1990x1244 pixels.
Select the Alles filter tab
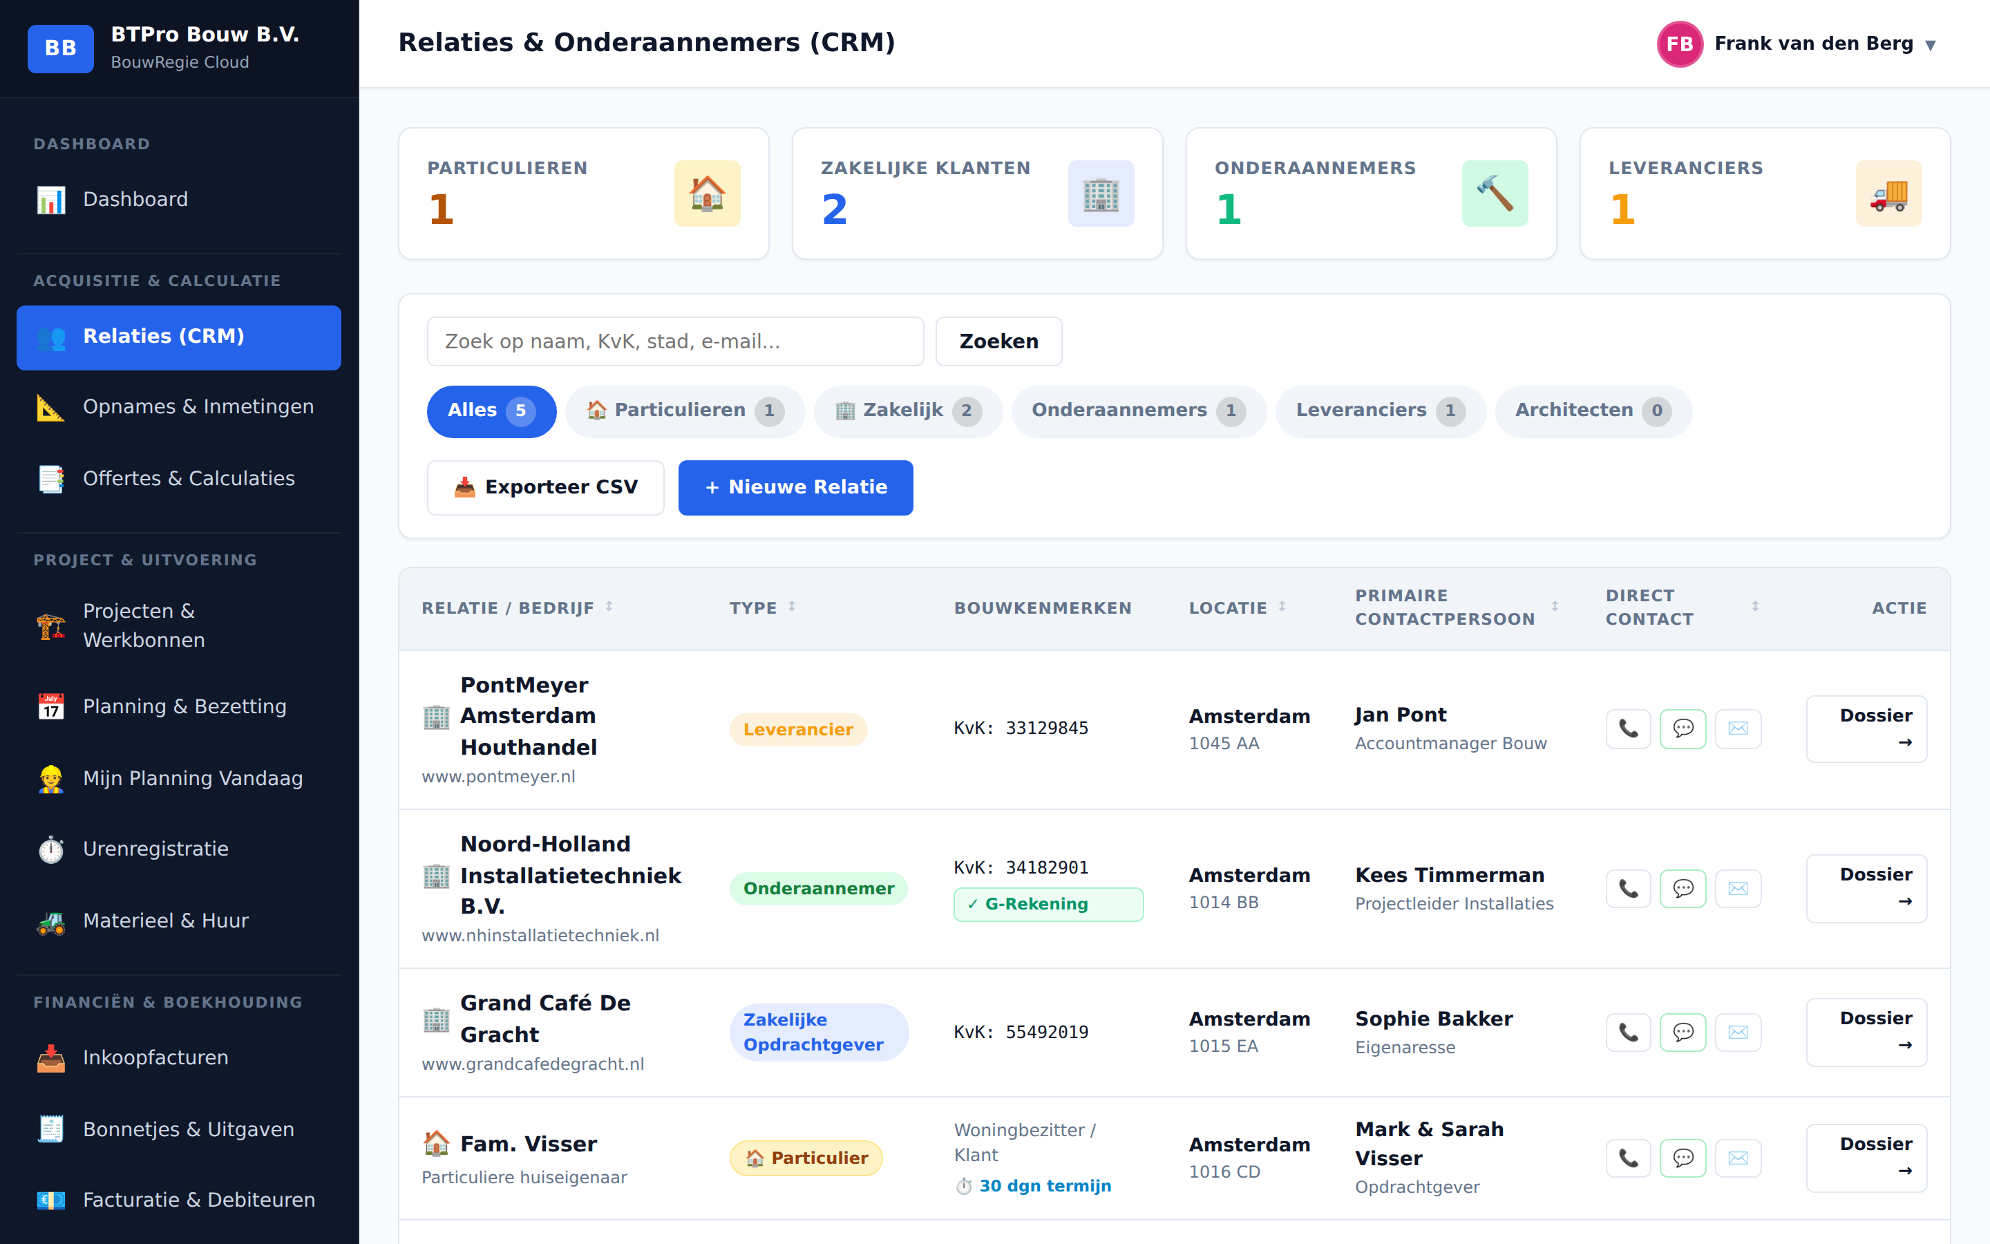coord(491,411)
